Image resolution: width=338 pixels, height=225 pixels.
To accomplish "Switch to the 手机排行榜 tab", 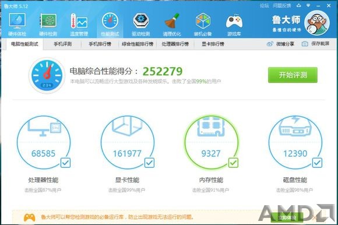I will (100, 44).
